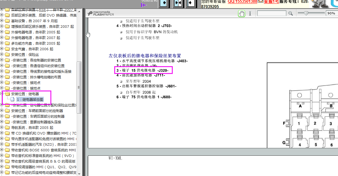Screen dimensions: 338x176
Task: Select -安装位置:重要控制器插头连接 item
Action: tap(36, 122)
